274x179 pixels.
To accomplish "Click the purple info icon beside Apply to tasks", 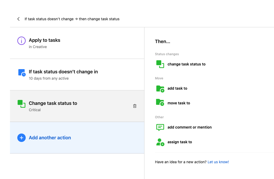I will pos(22,41).
